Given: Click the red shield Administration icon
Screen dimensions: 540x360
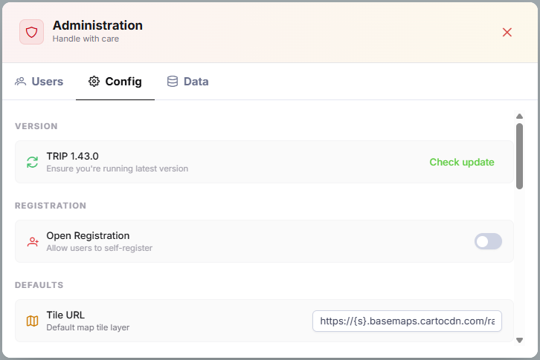Looking at the screenshot, I should (x=31, y=32).
